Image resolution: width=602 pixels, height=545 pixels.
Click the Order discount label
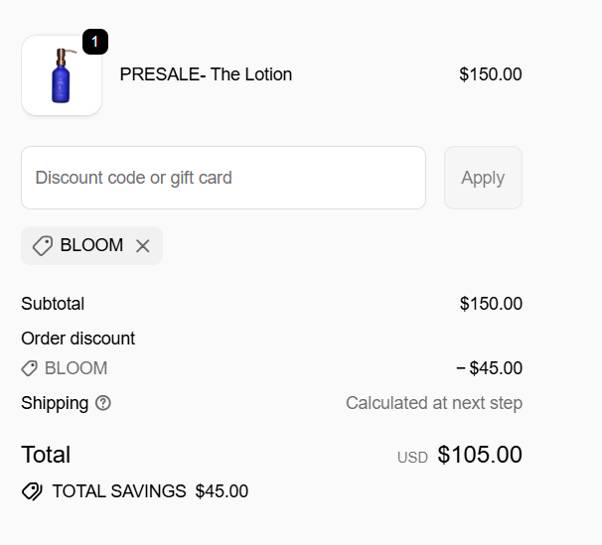pyautogui.click(x=77, y=339)
